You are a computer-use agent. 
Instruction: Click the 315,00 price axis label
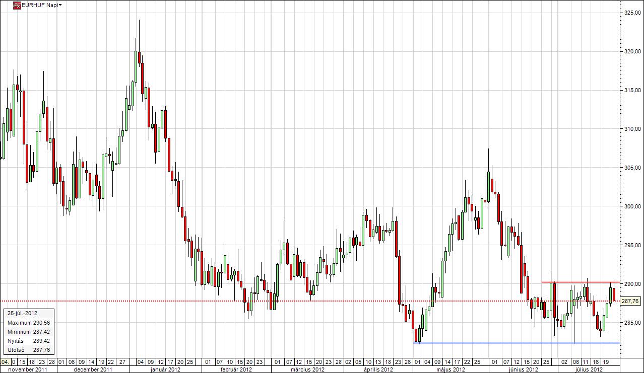(632, 90)
